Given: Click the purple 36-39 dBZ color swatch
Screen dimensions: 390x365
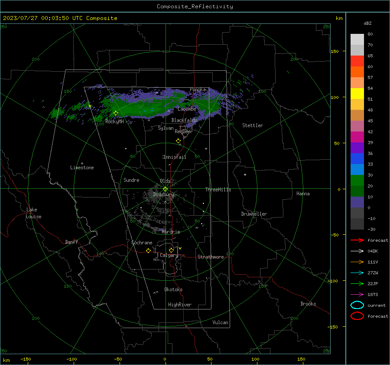Looking at the screenshot, I should pos(357,148).
